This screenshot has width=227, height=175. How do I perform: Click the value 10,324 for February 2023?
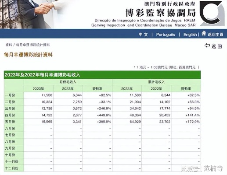pyautogui.click(x=47, y=102)
